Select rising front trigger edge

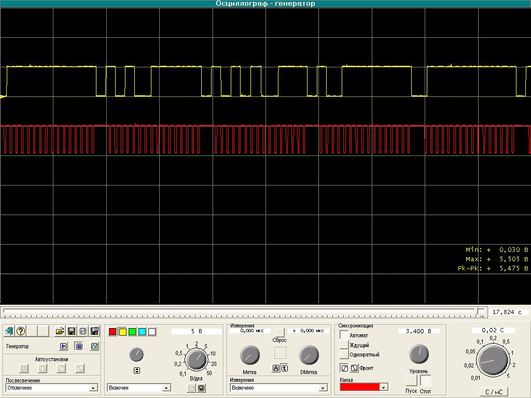click(344, 368)
